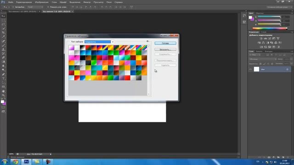Add a Brightness/Contrast adjustment
The height and width of the screenshot is (165, 294).
pyautogui.click(x=261, y=38)
